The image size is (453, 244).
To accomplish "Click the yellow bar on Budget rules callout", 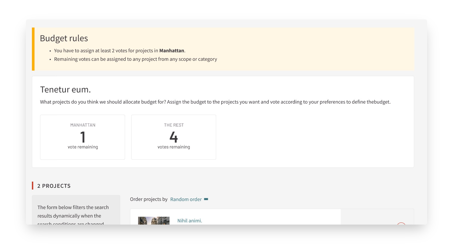I will pos(33,49).
